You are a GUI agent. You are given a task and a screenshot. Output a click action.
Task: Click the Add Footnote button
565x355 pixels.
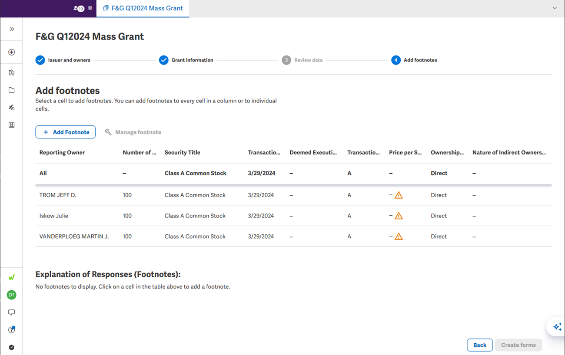[66, 132]
